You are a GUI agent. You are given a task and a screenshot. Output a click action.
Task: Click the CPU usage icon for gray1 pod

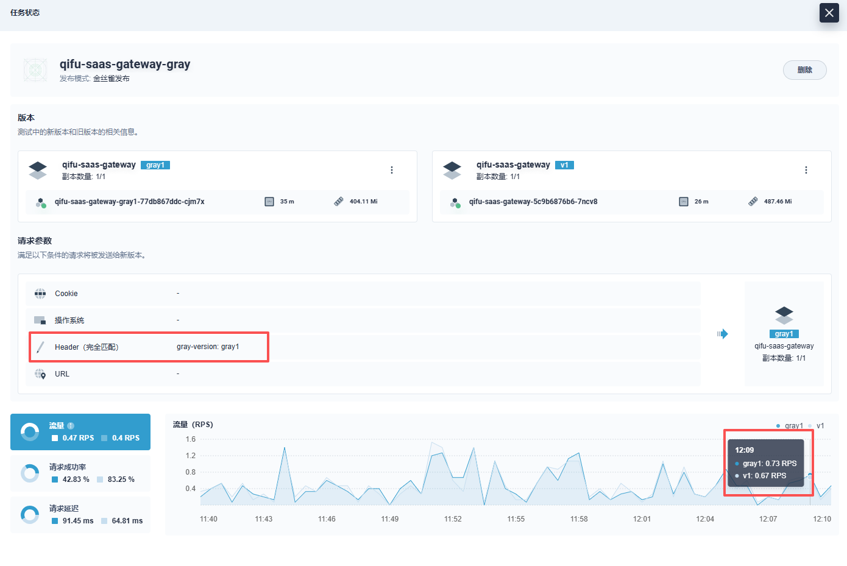point(269,202)
